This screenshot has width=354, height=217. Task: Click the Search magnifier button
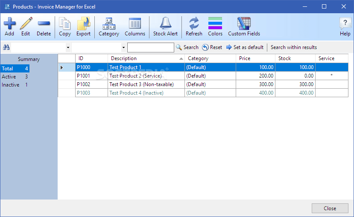tap(187, 47)
